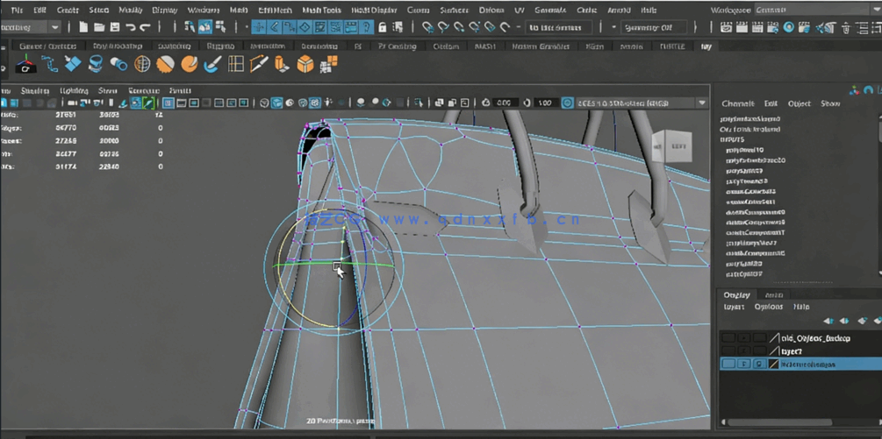The height and width of the screenshot is (439, 882).
Task: Open the Mesh Tools menu
Action: click(x=321, y=10)
